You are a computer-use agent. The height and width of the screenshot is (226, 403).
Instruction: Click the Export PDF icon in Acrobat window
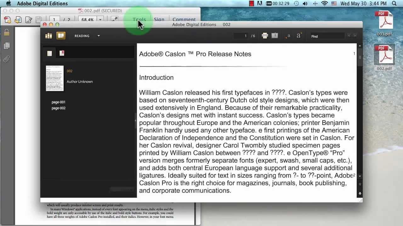[18, 20]
